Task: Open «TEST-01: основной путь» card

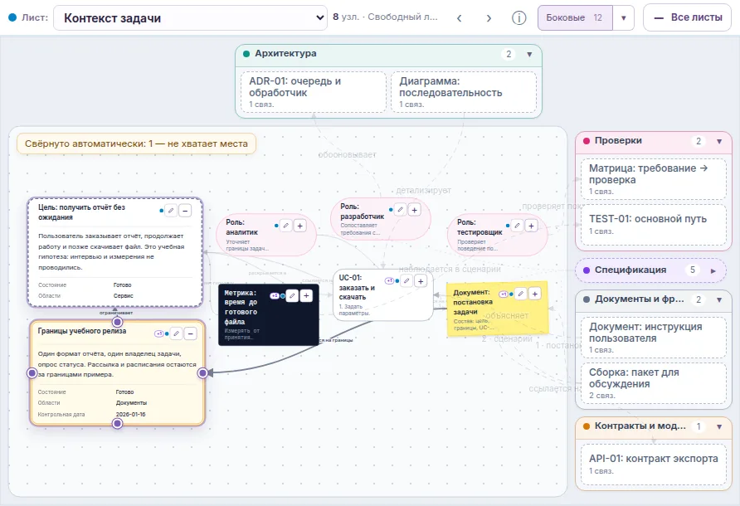Action: (x=654, y=225)
